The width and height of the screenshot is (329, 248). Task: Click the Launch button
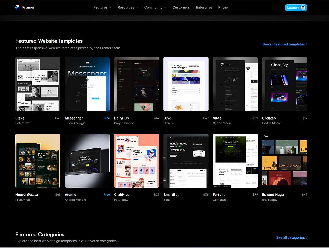pyautogui.click(x=296, y=8)
